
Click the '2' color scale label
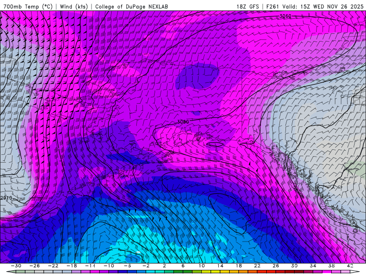(x=164, y=266)
